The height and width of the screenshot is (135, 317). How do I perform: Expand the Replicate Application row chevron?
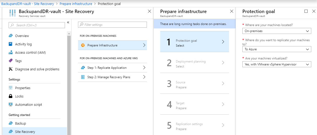click(144, 68)
